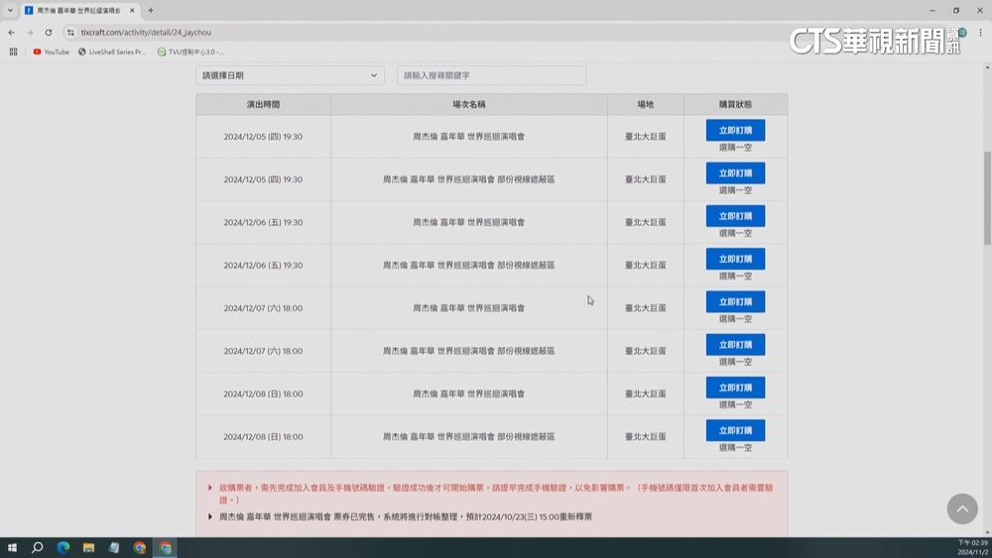Click the Windows taskbar search icon
992x558 pixels.
point(38,547)
